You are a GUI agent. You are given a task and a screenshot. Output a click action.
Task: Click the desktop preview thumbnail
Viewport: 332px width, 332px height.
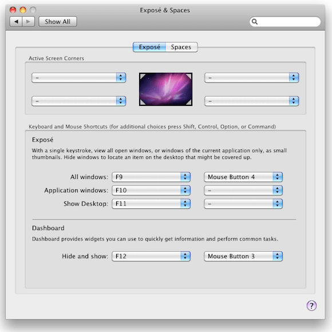[165, 89]
